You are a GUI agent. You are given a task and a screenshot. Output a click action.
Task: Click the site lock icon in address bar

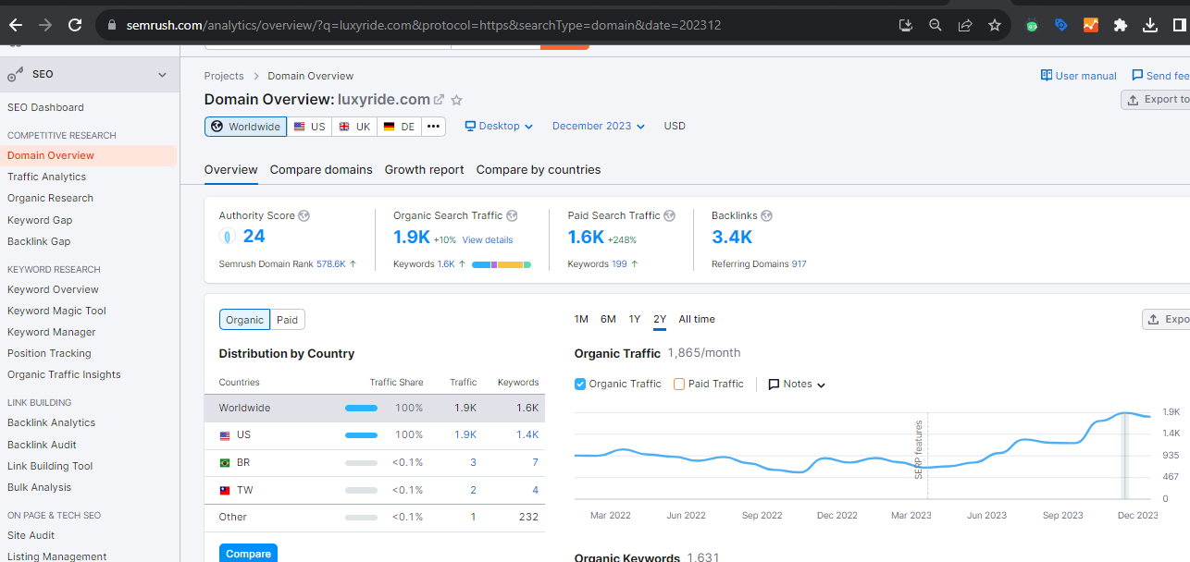pos(113,25)
